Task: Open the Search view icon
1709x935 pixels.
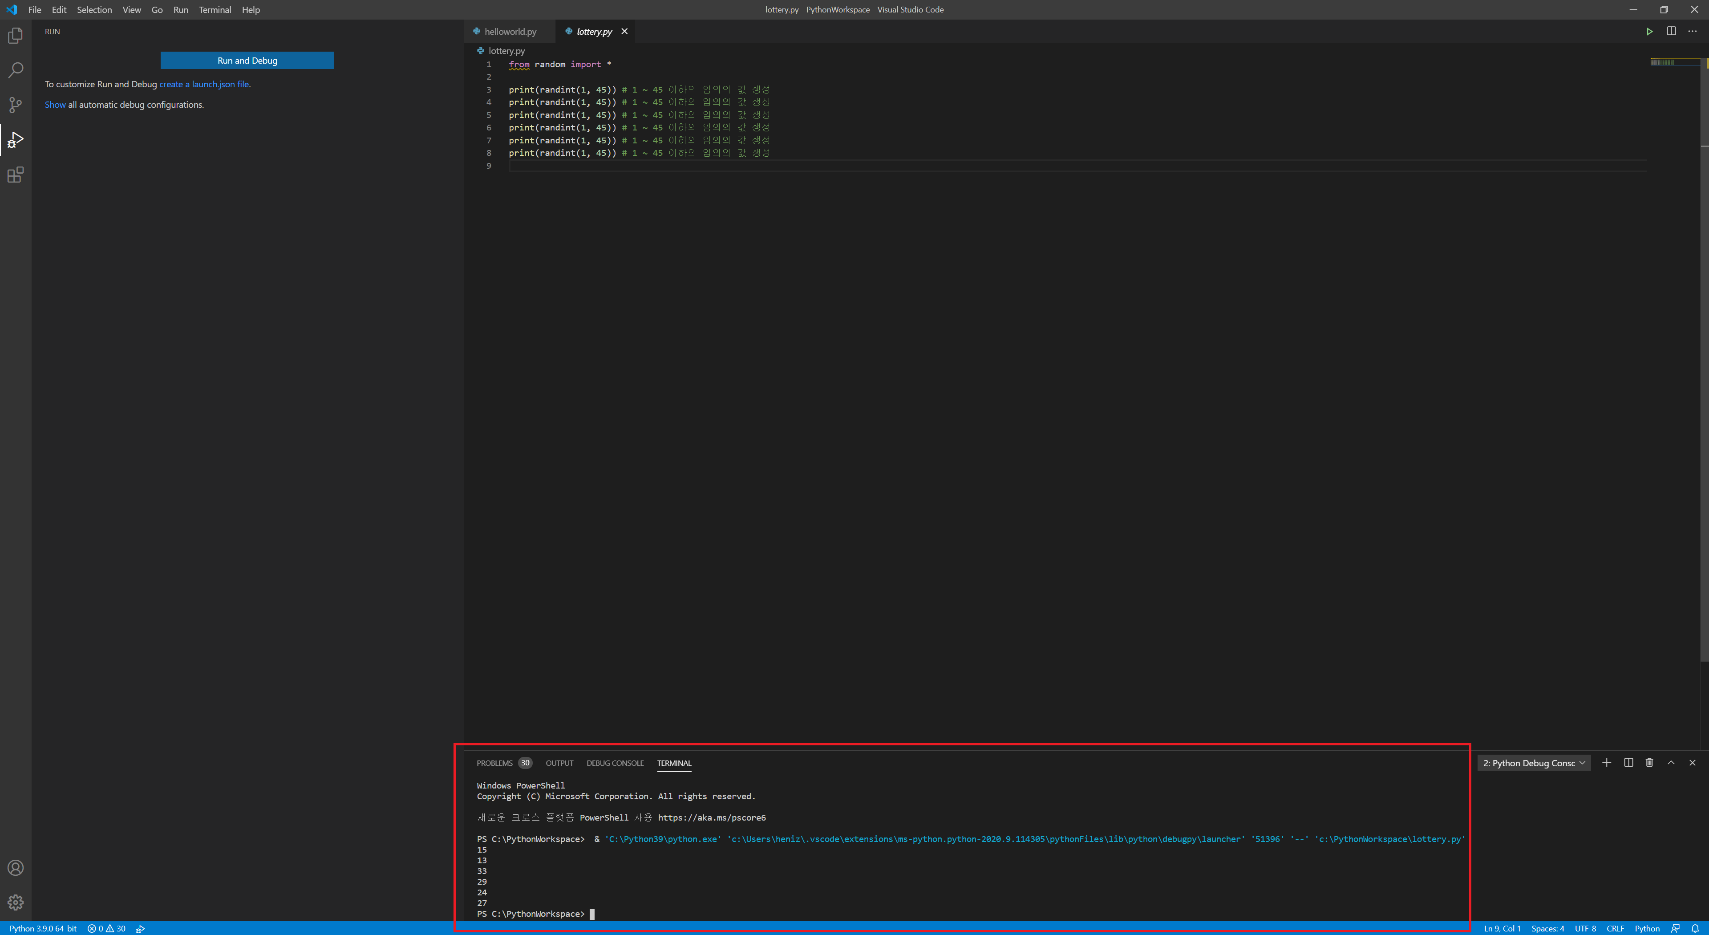Action: click(15, 69)
